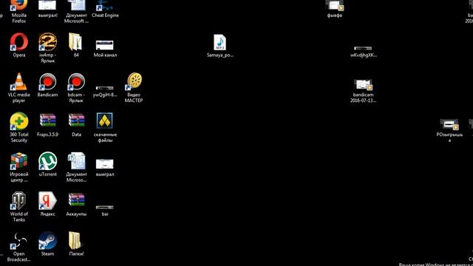Open the Папки! folder
This screenshot has height=266, width=473.
coord(76,244)
